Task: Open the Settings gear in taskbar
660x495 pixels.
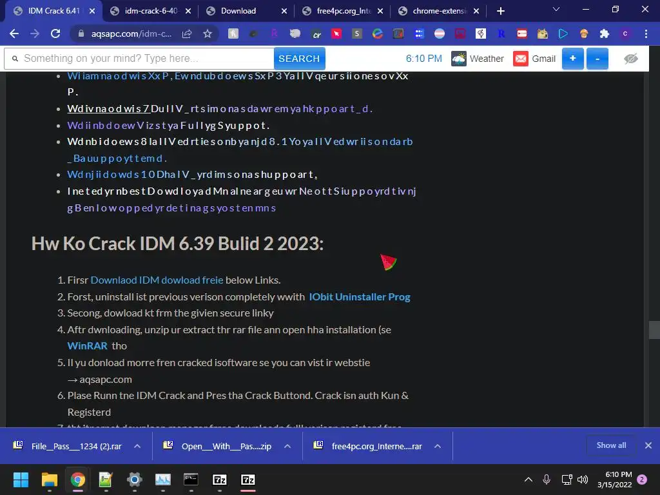Action: coord(134,480)
